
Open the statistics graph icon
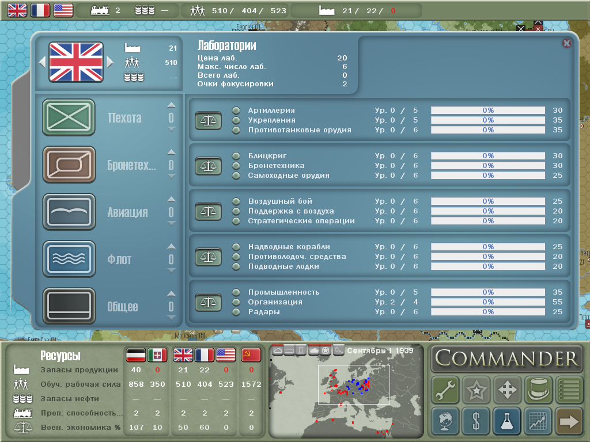click(538, 421)
